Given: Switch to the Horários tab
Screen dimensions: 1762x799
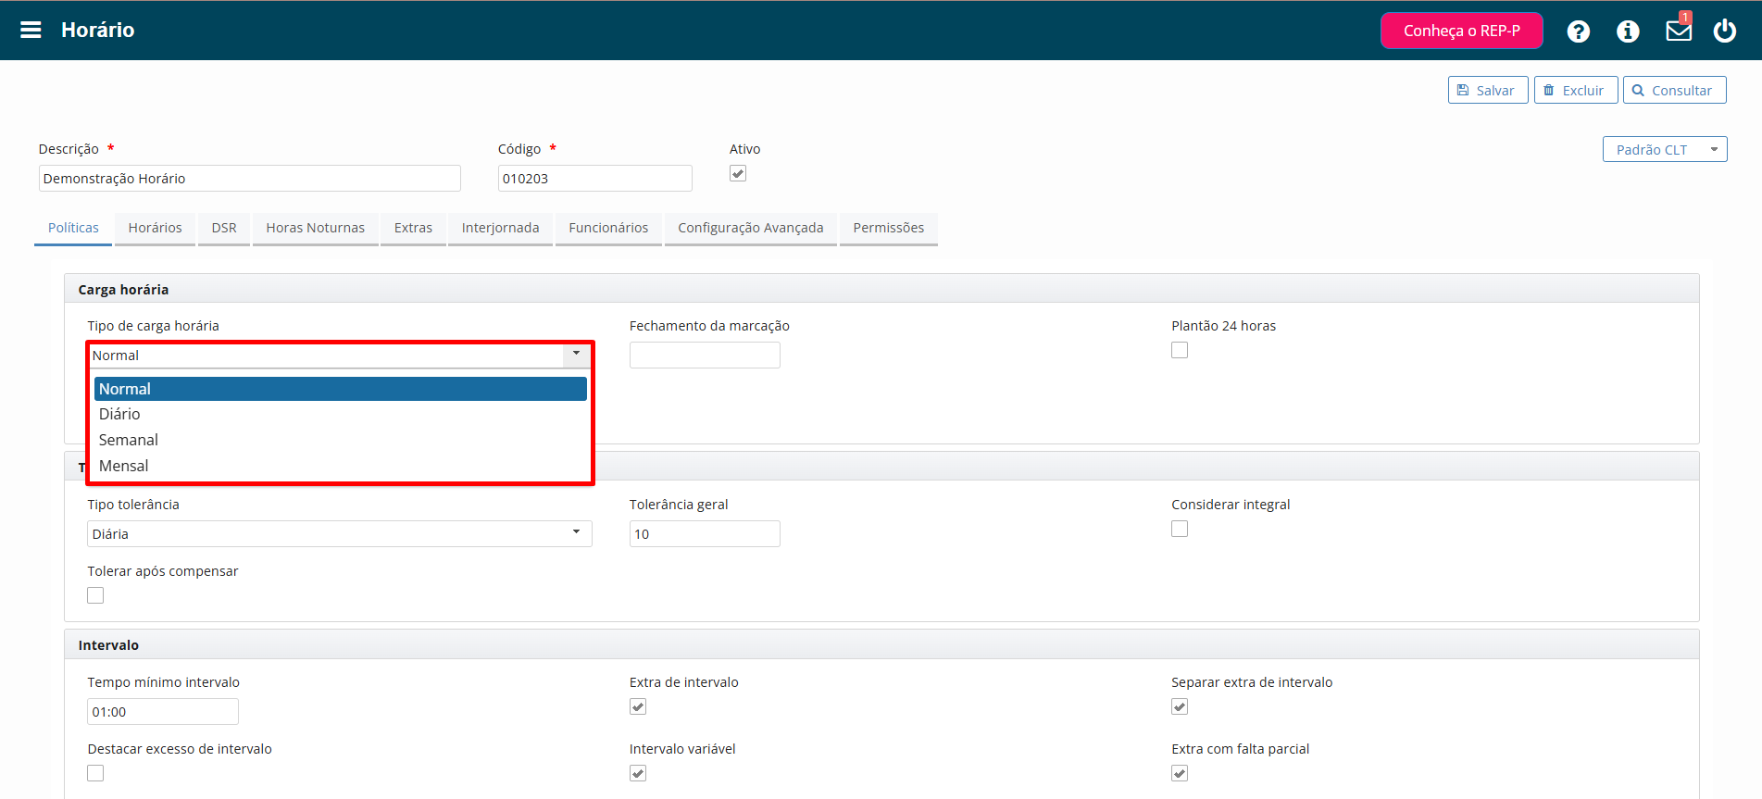Looking at the screenshot, I should click(x=155, y=228).
